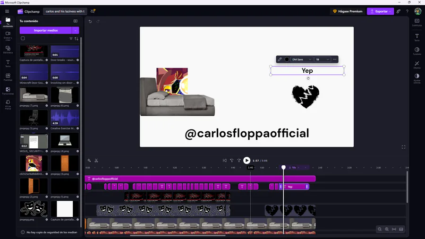Open Texto tab in left sidebar
425x239 pixels.
pos(8,63)
